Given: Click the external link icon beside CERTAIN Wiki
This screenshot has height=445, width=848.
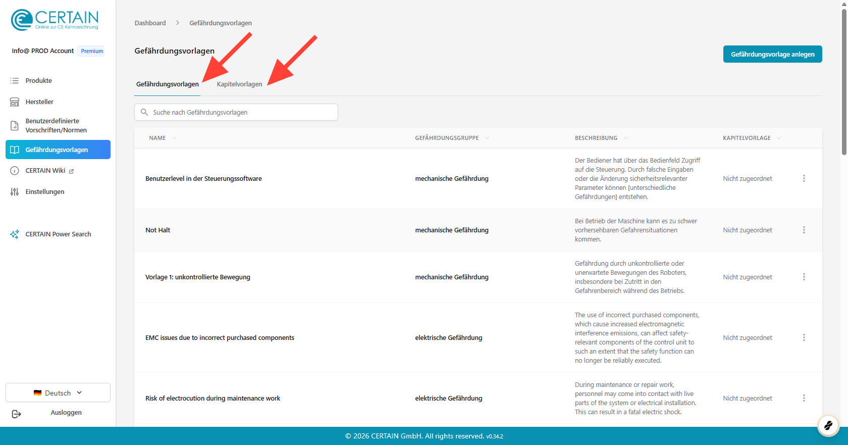Looking at the screenshot, I should [x=71, y=171].
